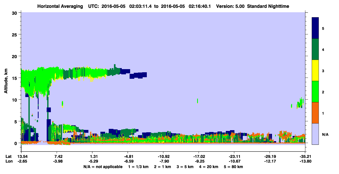This screenshot has height=174, width=339.
Task: Click latitude value -29.19
Action: tap(270, 157)
